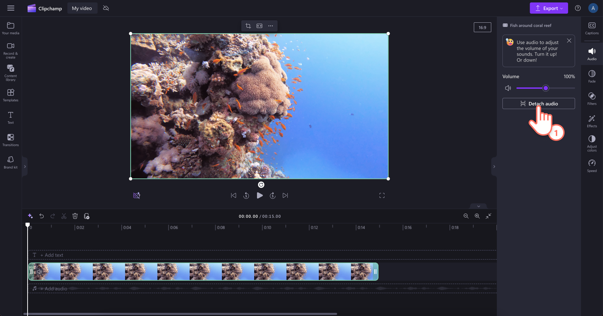Open Text panel in sidebar
603x316 pixels.
[10, 117]
